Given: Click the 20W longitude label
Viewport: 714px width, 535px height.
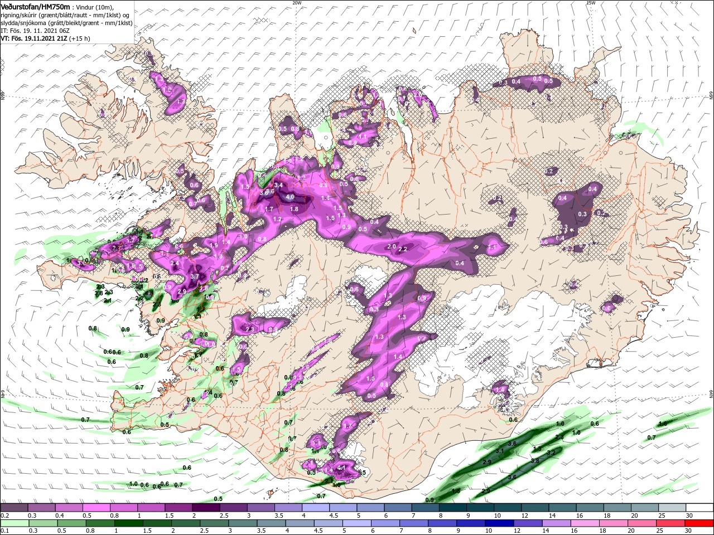Looking at the screenshot, I should coord(297,3).
